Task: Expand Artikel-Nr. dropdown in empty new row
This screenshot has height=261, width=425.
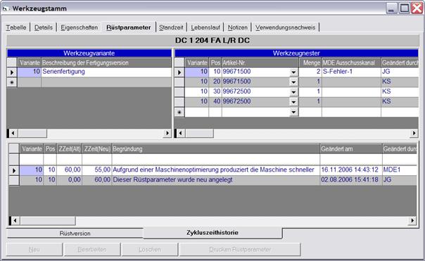Action: point(293,112)
